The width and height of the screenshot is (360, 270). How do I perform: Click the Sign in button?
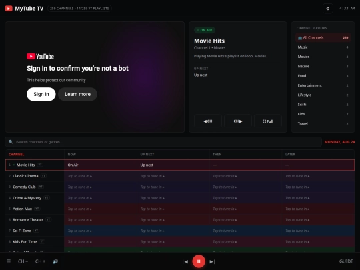pos(41,94)
